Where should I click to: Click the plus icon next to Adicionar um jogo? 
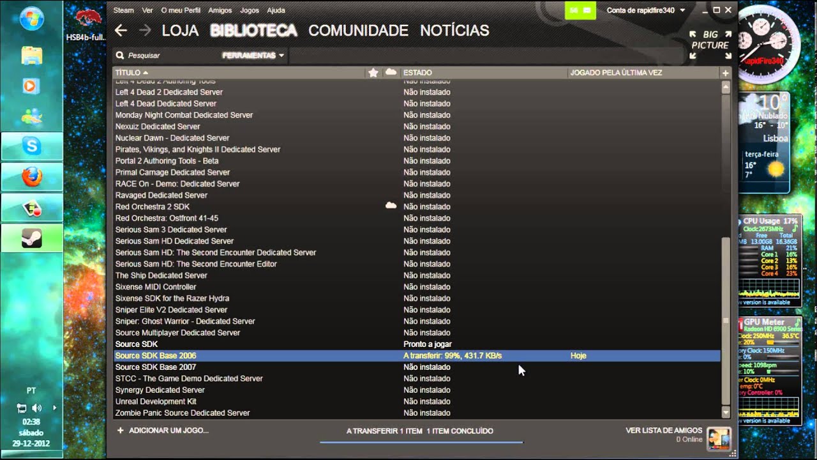(x=120, y=431)
